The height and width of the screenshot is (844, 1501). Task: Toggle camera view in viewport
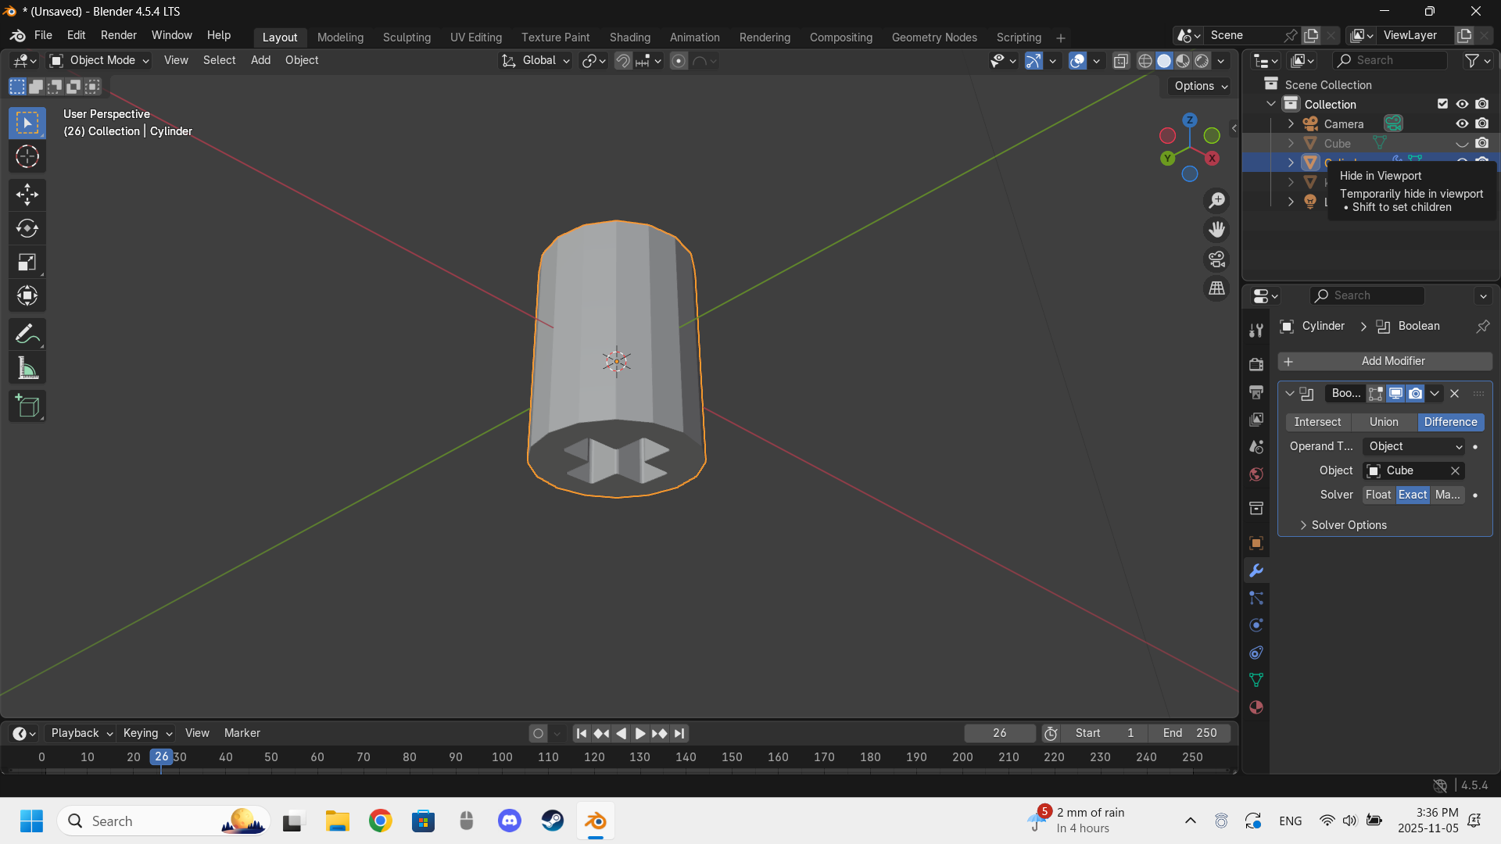point(1216,259)
